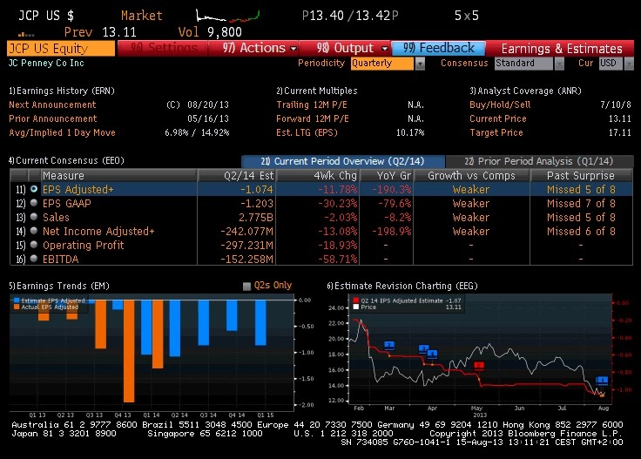The image size is (641, 459).
Task: Click the Forward 12M P/E label
Action: [x=313, y=118]
